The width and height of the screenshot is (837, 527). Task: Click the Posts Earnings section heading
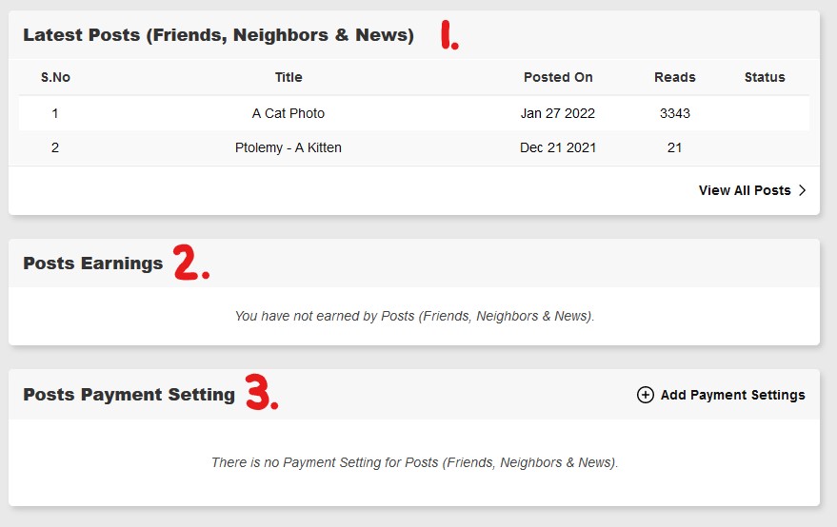point(93,263)
